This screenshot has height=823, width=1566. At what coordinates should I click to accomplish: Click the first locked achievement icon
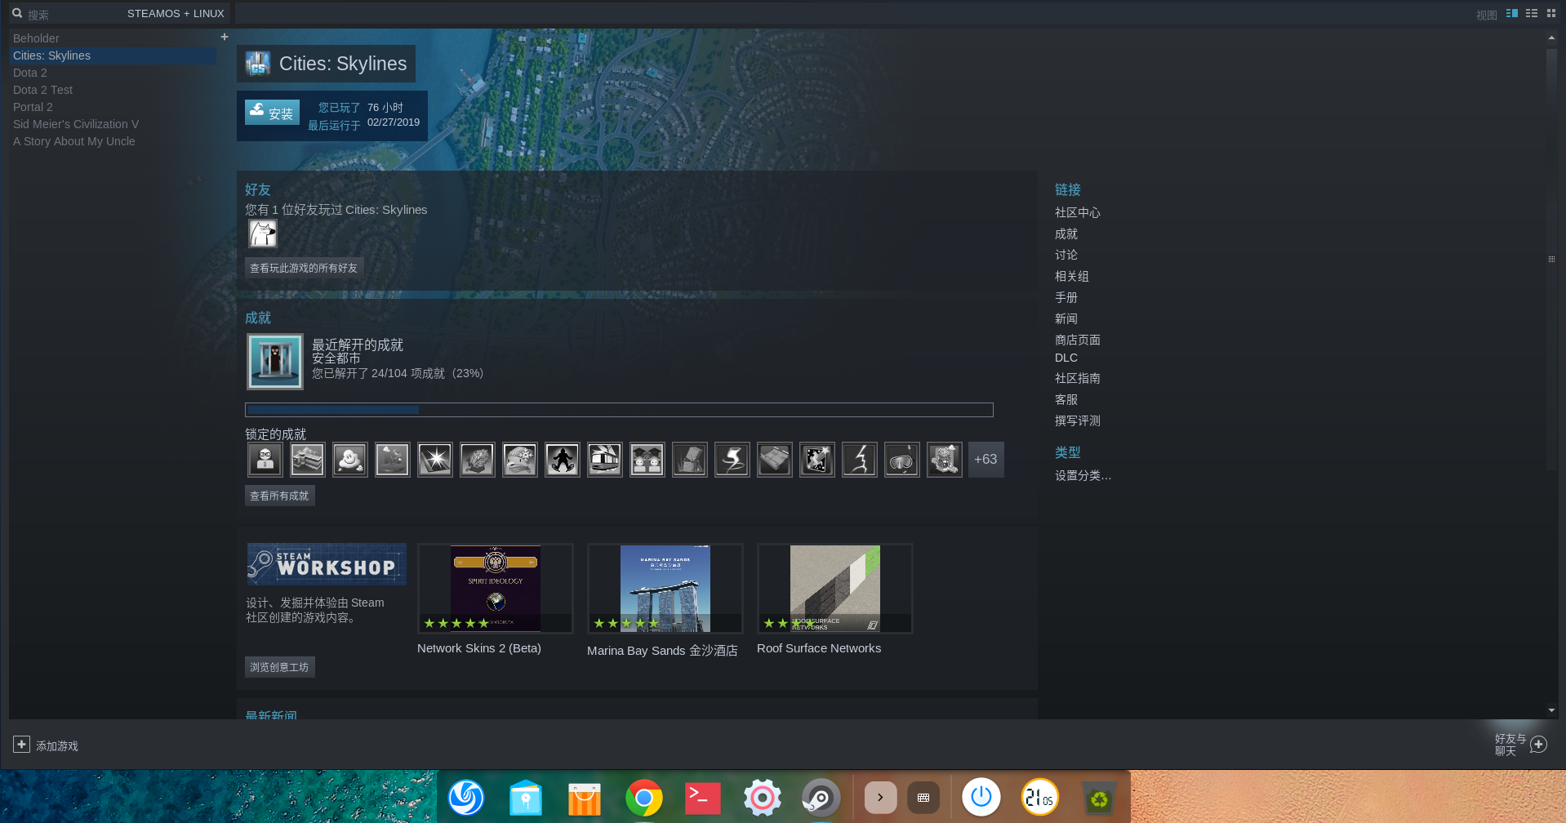pyautogui.click(x=265, y=460)
